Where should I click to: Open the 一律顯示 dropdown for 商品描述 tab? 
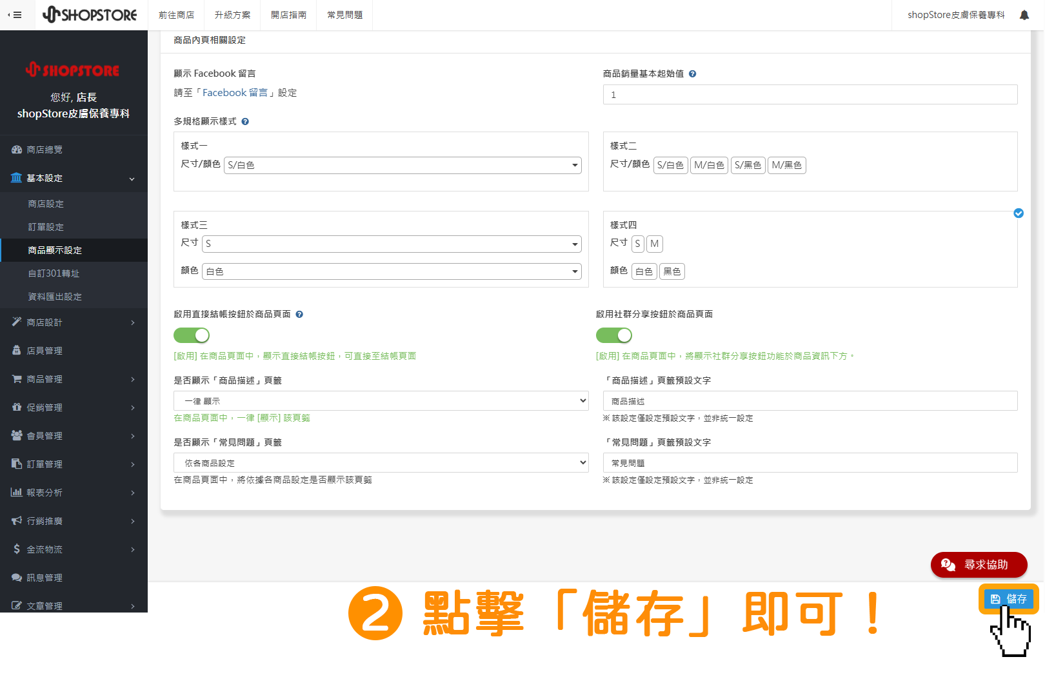point(380,400)
